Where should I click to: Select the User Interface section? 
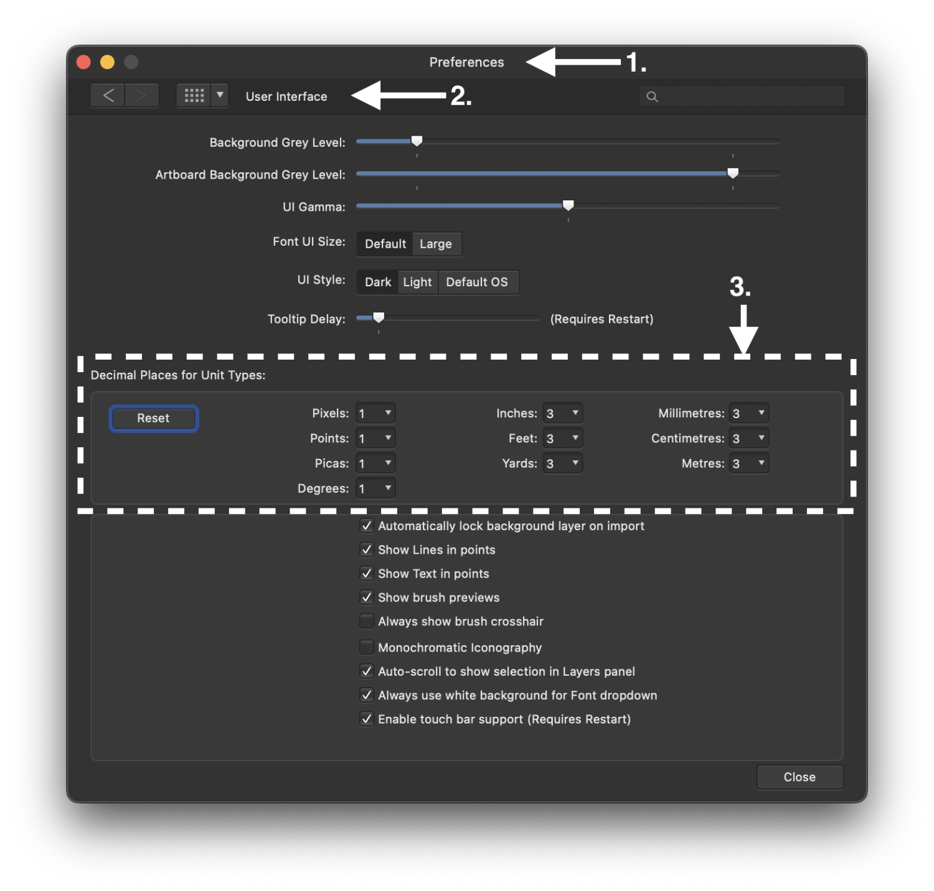(286, 96)
